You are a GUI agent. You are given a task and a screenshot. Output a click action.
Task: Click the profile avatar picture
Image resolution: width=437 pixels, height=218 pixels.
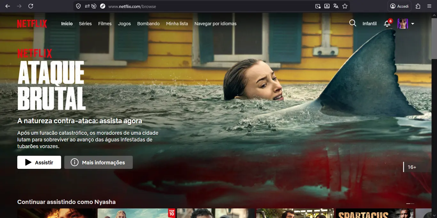[x=403, y=24]
